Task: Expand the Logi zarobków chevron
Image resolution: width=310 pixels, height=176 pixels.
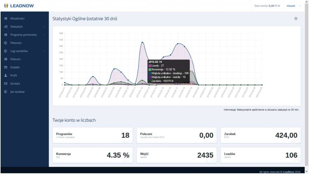Action: coord(44,51)
